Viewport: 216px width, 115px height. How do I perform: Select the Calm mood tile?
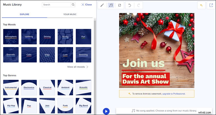coord(29,55)
